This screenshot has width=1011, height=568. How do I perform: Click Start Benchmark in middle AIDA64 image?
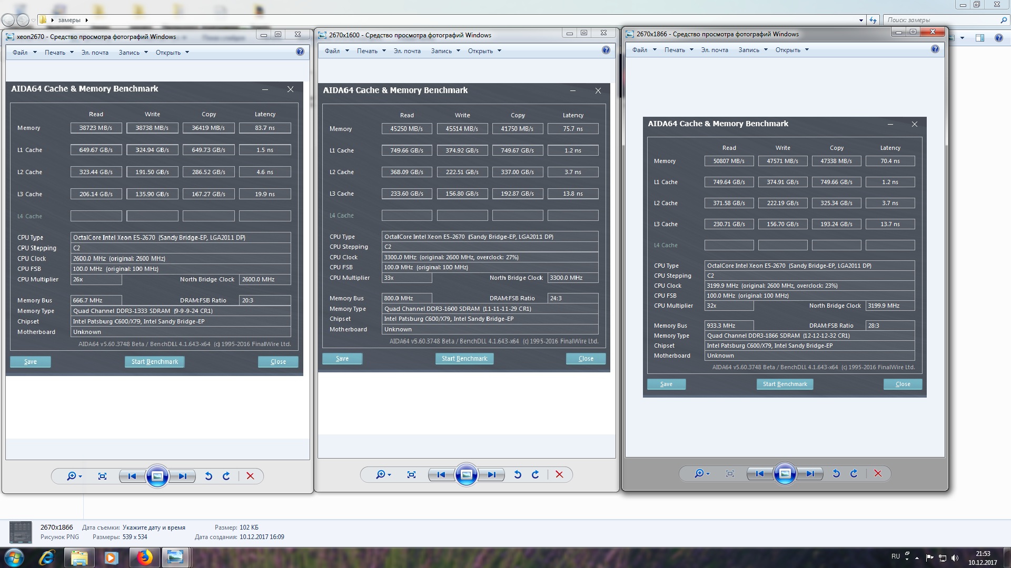tap(464, 359)
